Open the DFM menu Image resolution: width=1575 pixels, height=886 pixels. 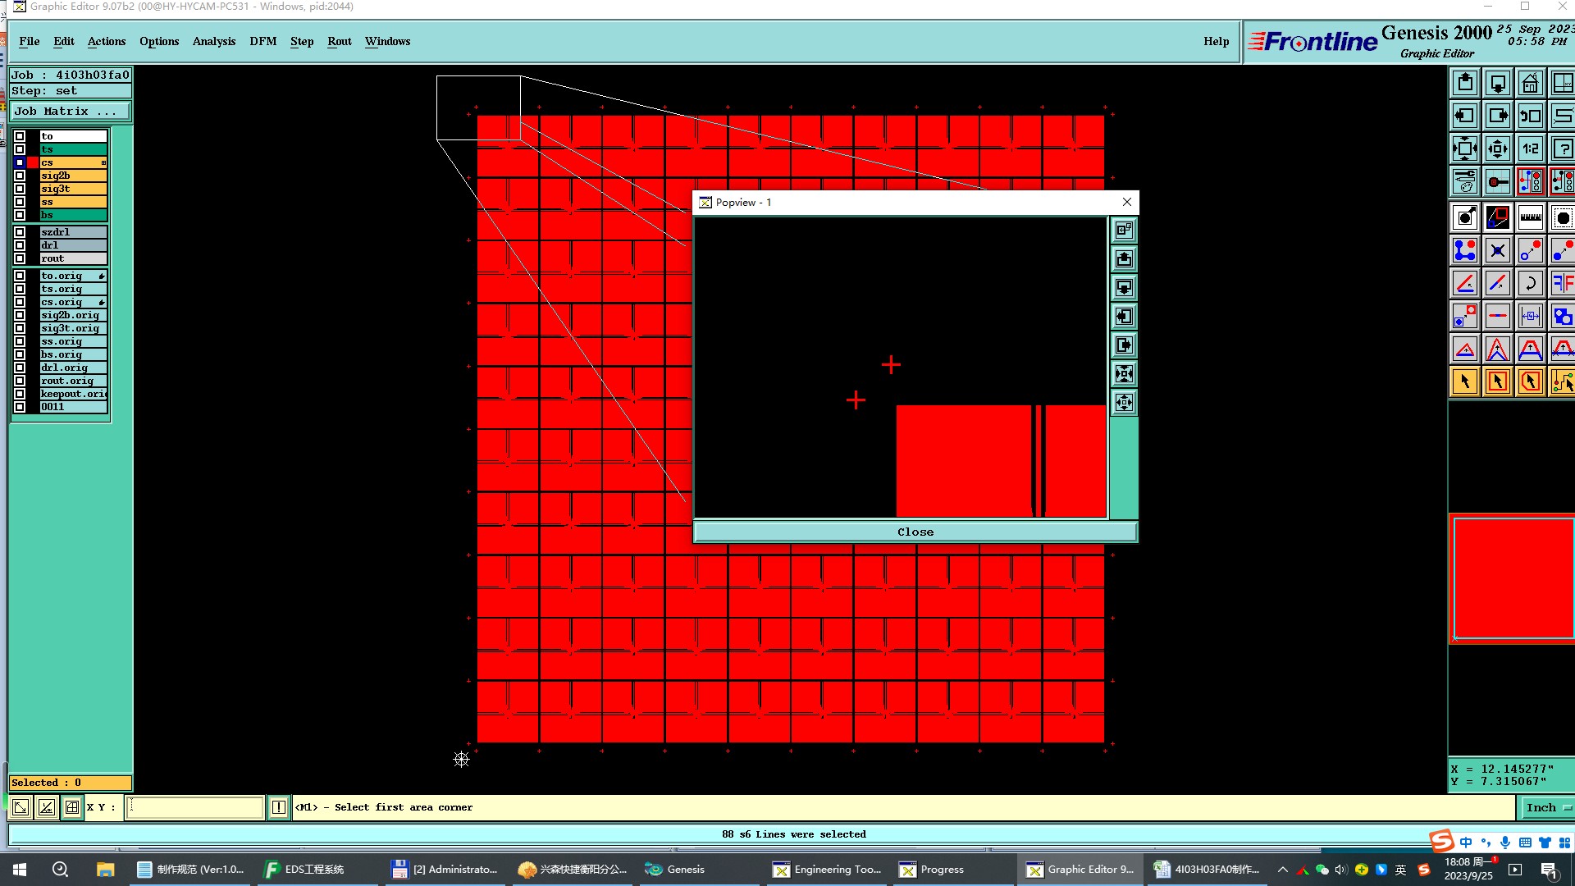point(262,41)
